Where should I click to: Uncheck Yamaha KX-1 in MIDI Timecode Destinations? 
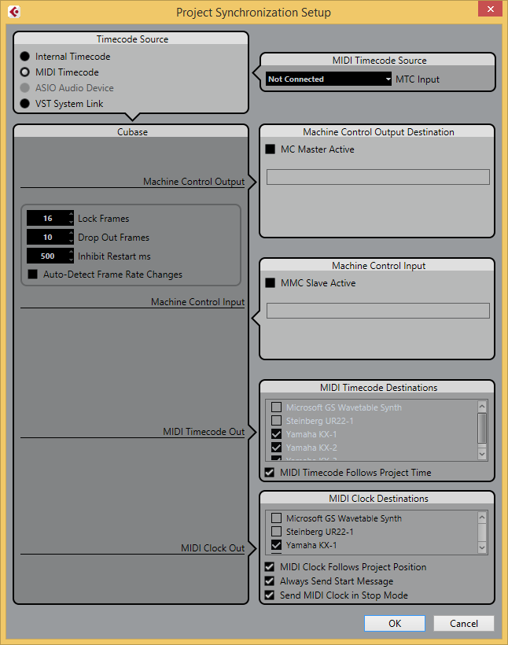[x=277, y=434]
